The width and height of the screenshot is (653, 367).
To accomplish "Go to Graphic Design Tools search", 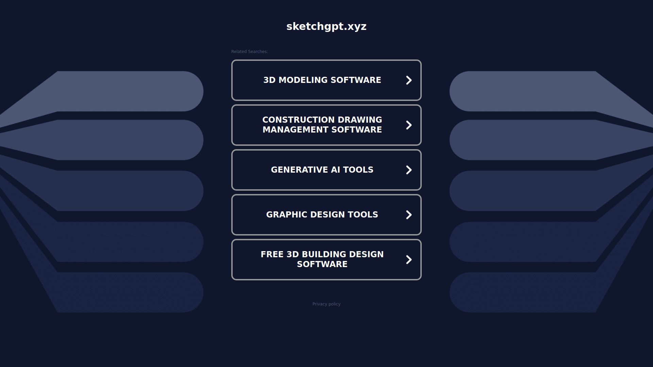I will 322,215.
